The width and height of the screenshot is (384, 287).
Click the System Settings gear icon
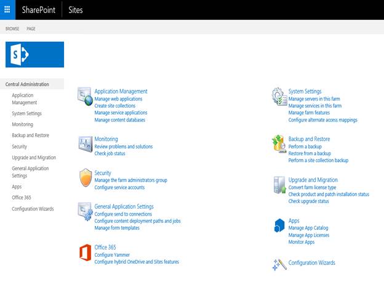coord(279,96)
